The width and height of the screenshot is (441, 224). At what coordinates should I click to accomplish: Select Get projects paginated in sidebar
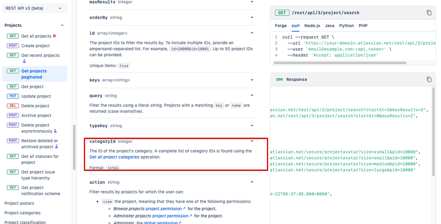point(34,74)
